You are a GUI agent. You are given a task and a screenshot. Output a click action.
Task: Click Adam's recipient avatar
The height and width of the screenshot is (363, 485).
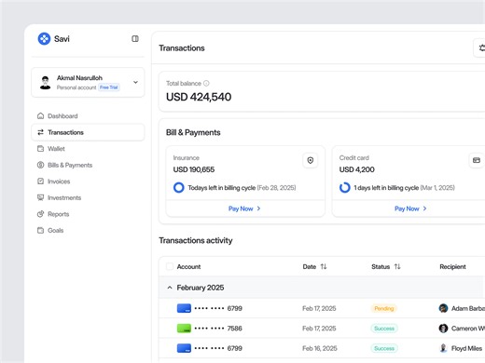[443, 308]
